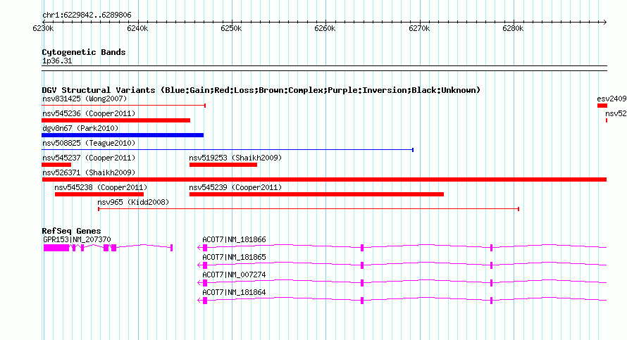Select the nsv519253 (Shaikh2009) loss bar
Image resolution: width=627 pixels, height=340 pixels.
(223, 165)
